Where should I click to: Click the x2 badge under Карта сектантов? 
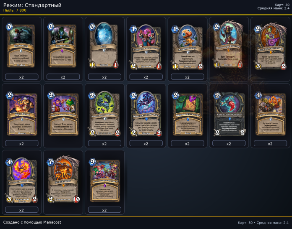click(x=188, y=143)
